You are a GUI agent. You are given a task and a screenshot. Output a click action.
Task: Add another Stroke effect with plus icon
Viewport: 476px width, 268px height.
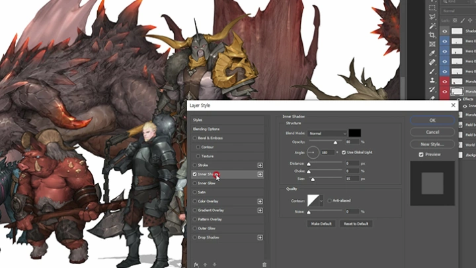pos(260,165)
